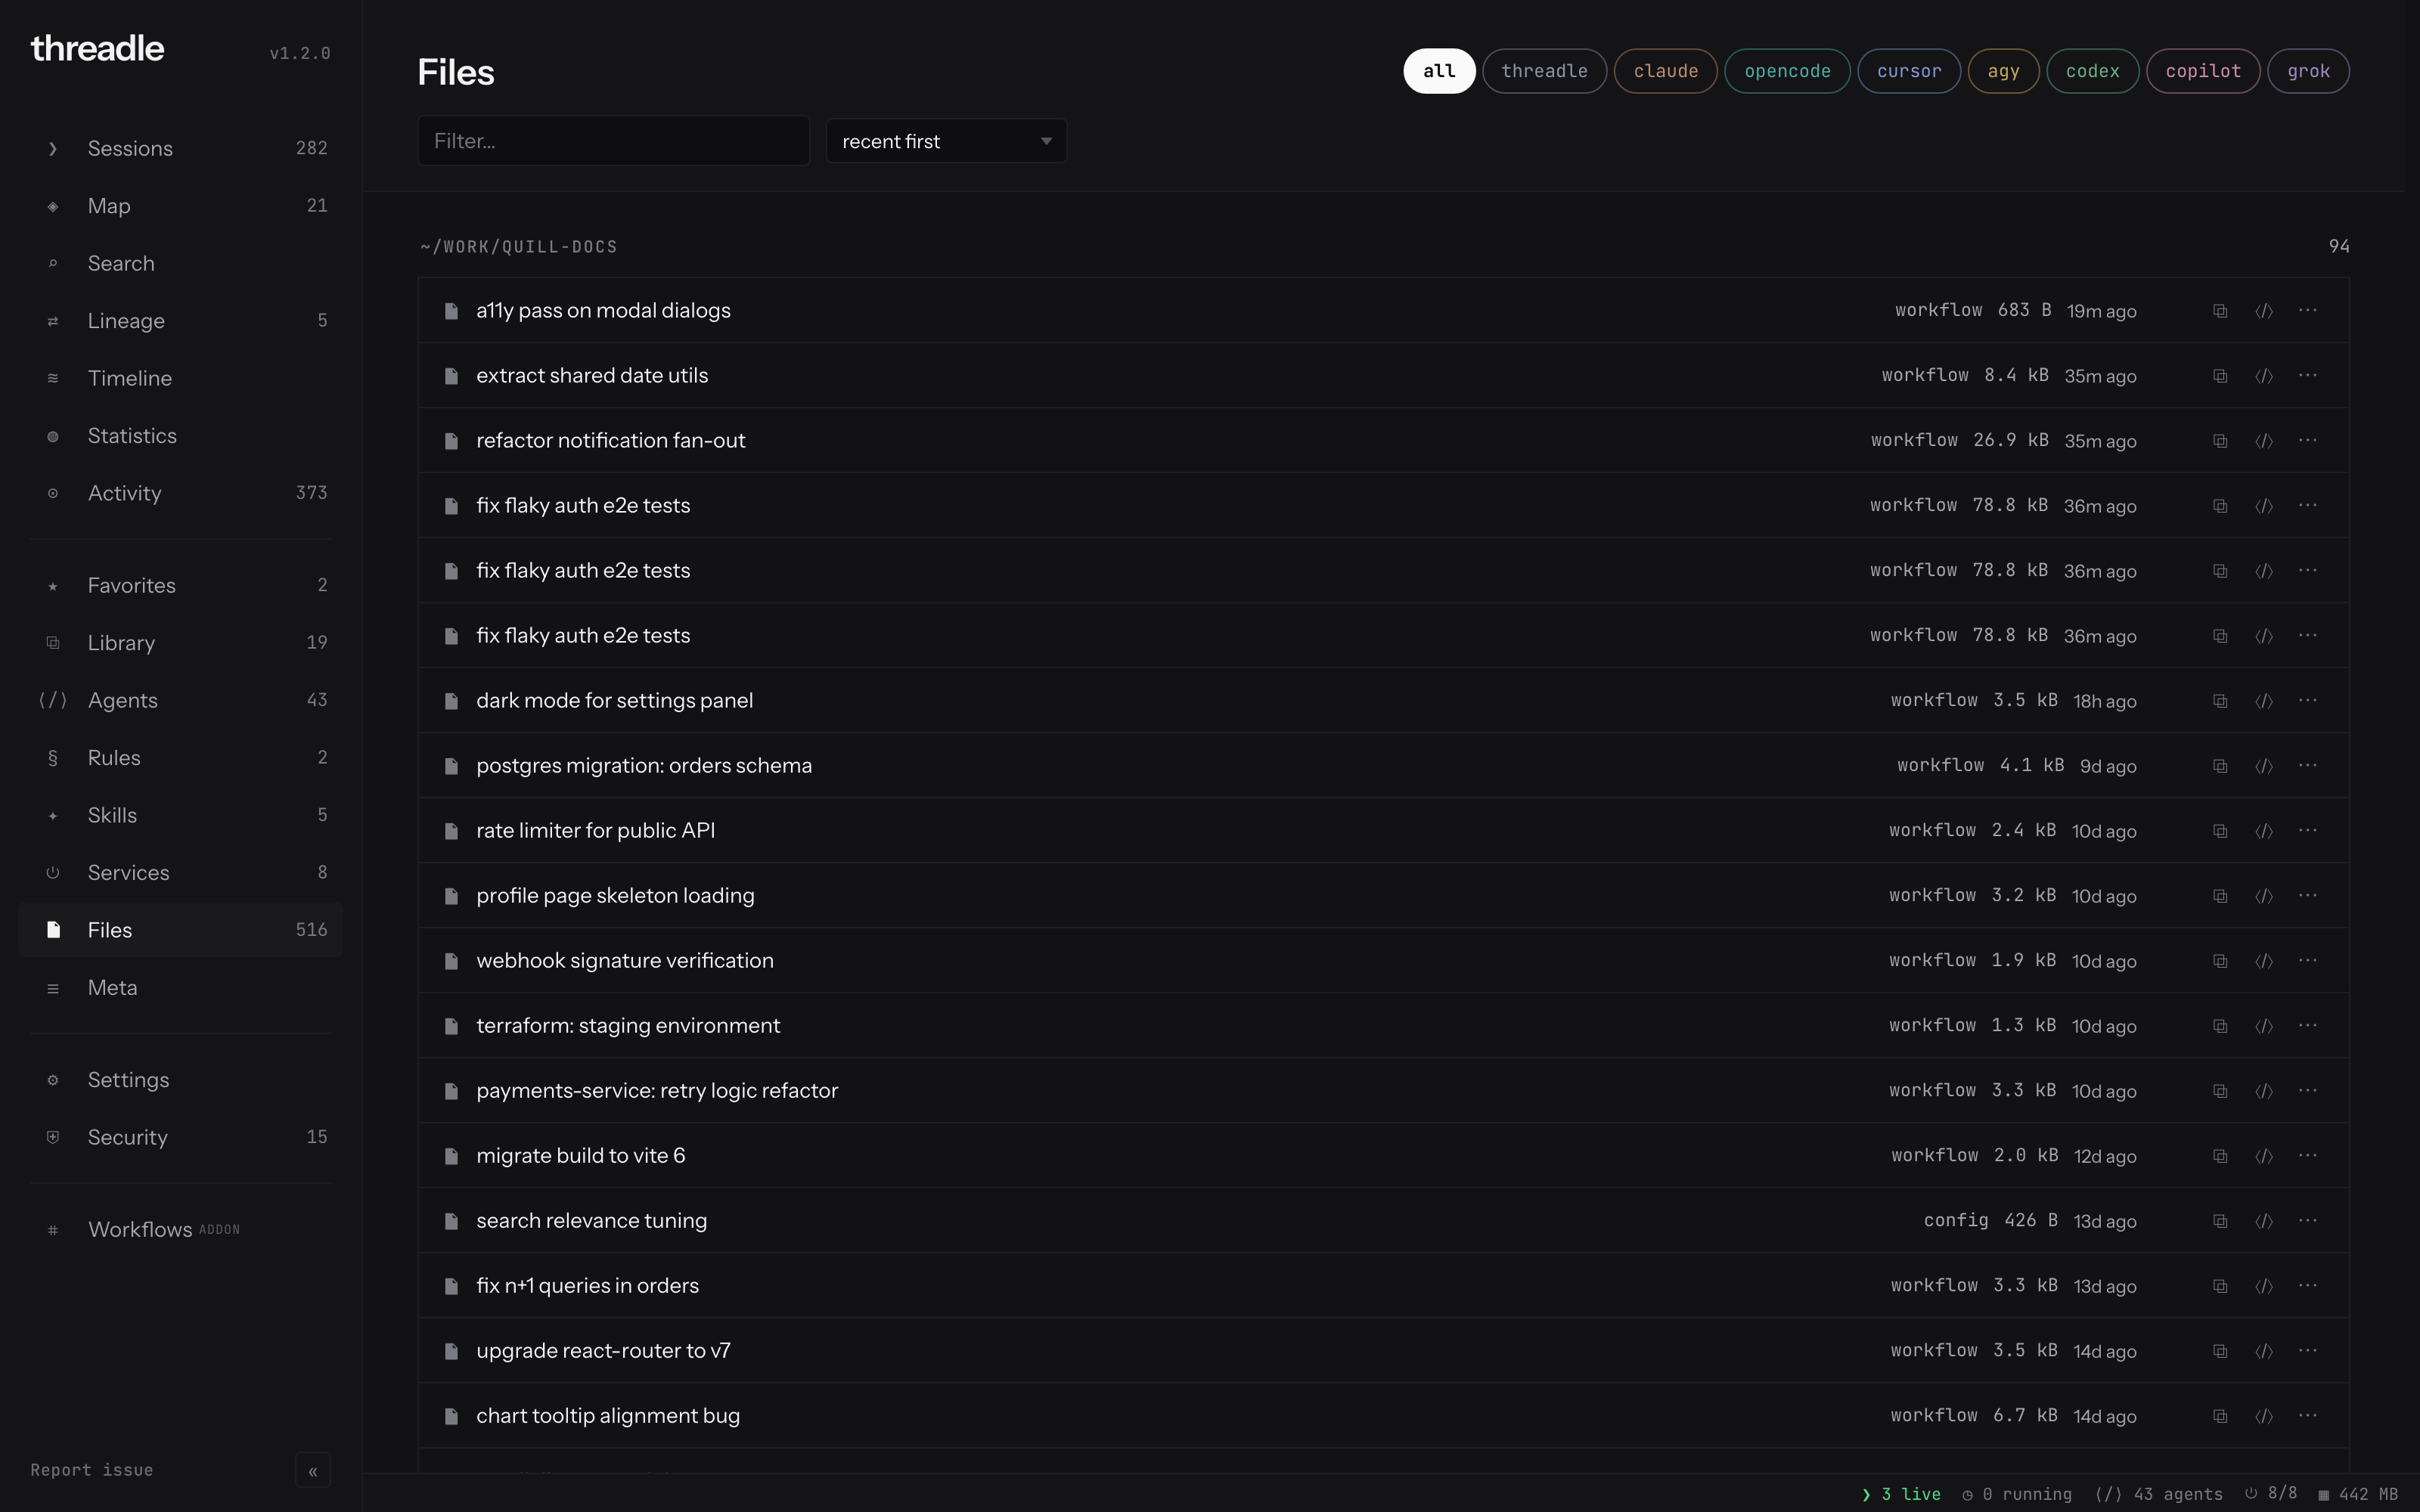The width and height of the screenshot is (2420, 1512).
Task: Click the Filter... input field
Action: tap(613, 141)
